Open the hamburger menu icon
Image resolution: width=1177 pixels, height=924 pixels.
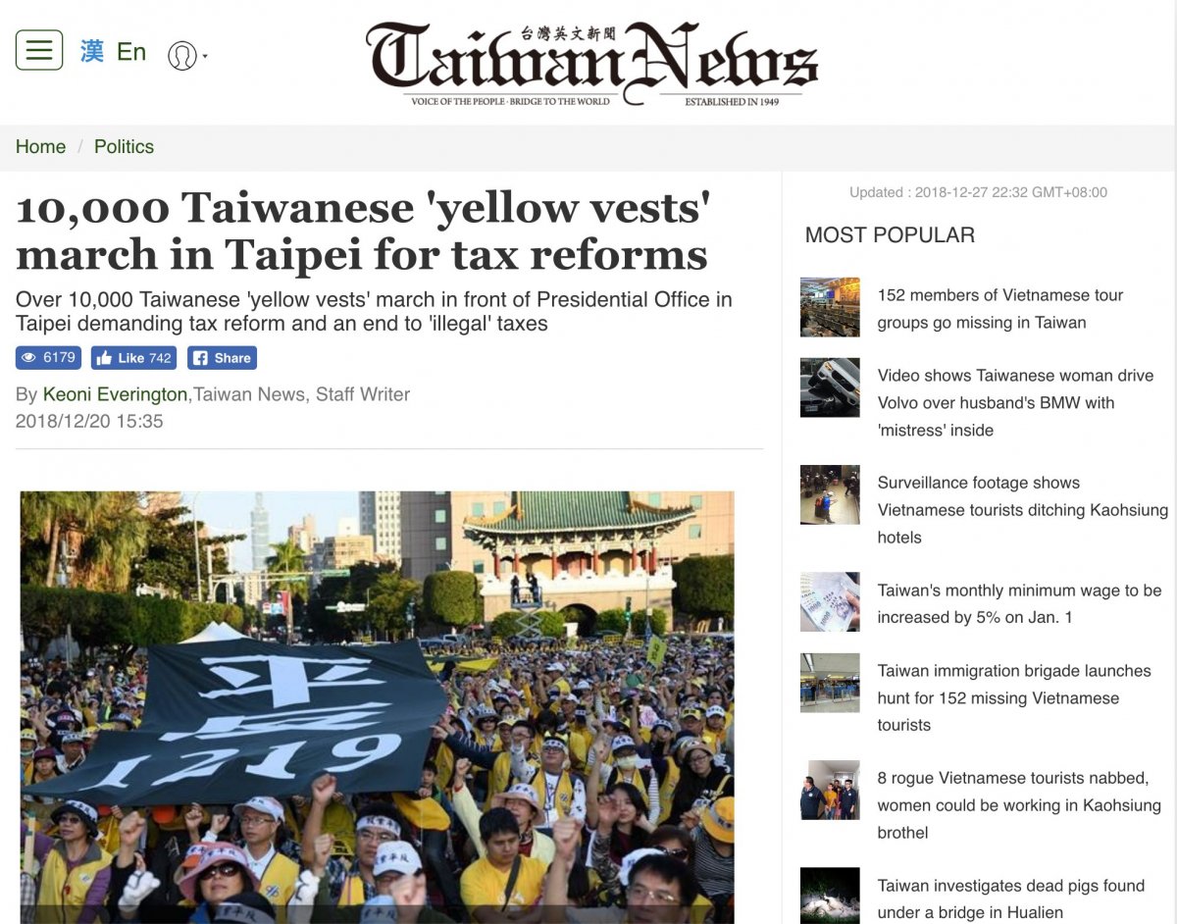click(x=39, y=50)
